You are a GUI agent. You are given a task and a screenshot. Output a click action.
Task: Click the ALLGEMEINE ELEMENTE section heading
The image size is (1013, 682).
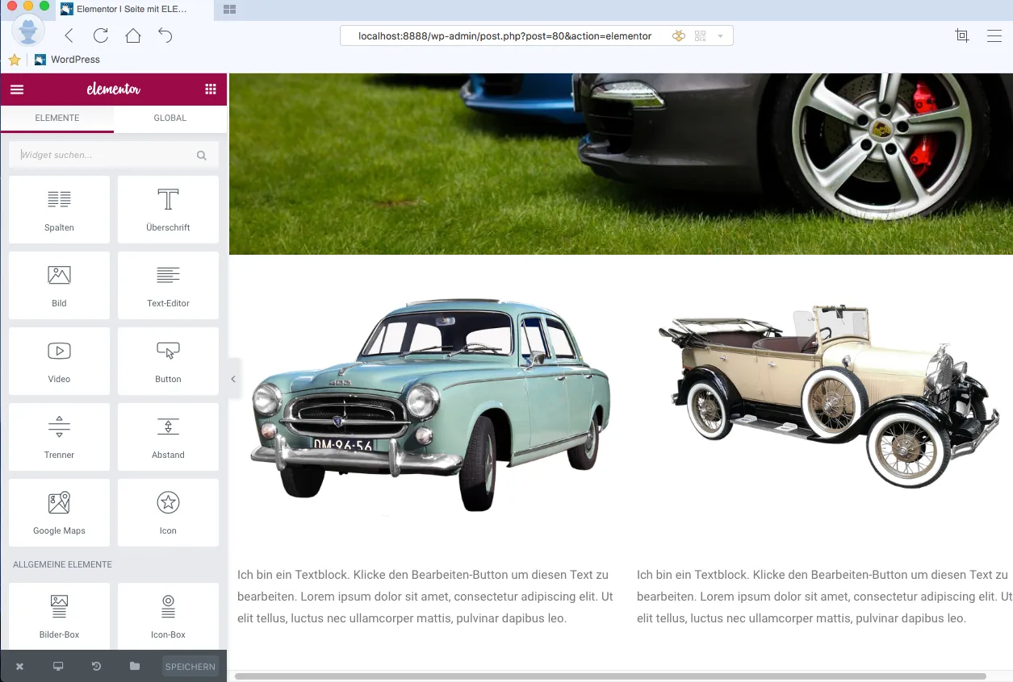[x=62, y=564]
